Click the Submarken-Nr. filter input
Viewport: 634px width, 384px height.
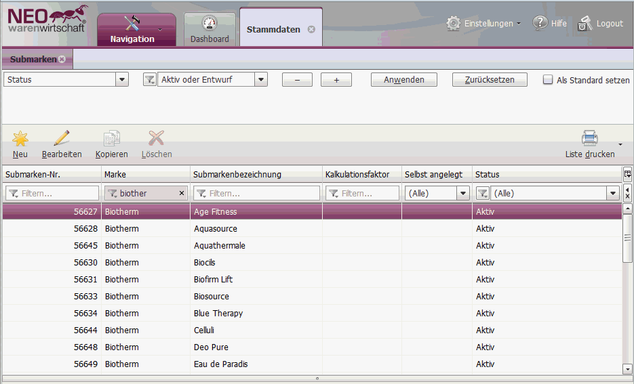click(x=52, y=194)
